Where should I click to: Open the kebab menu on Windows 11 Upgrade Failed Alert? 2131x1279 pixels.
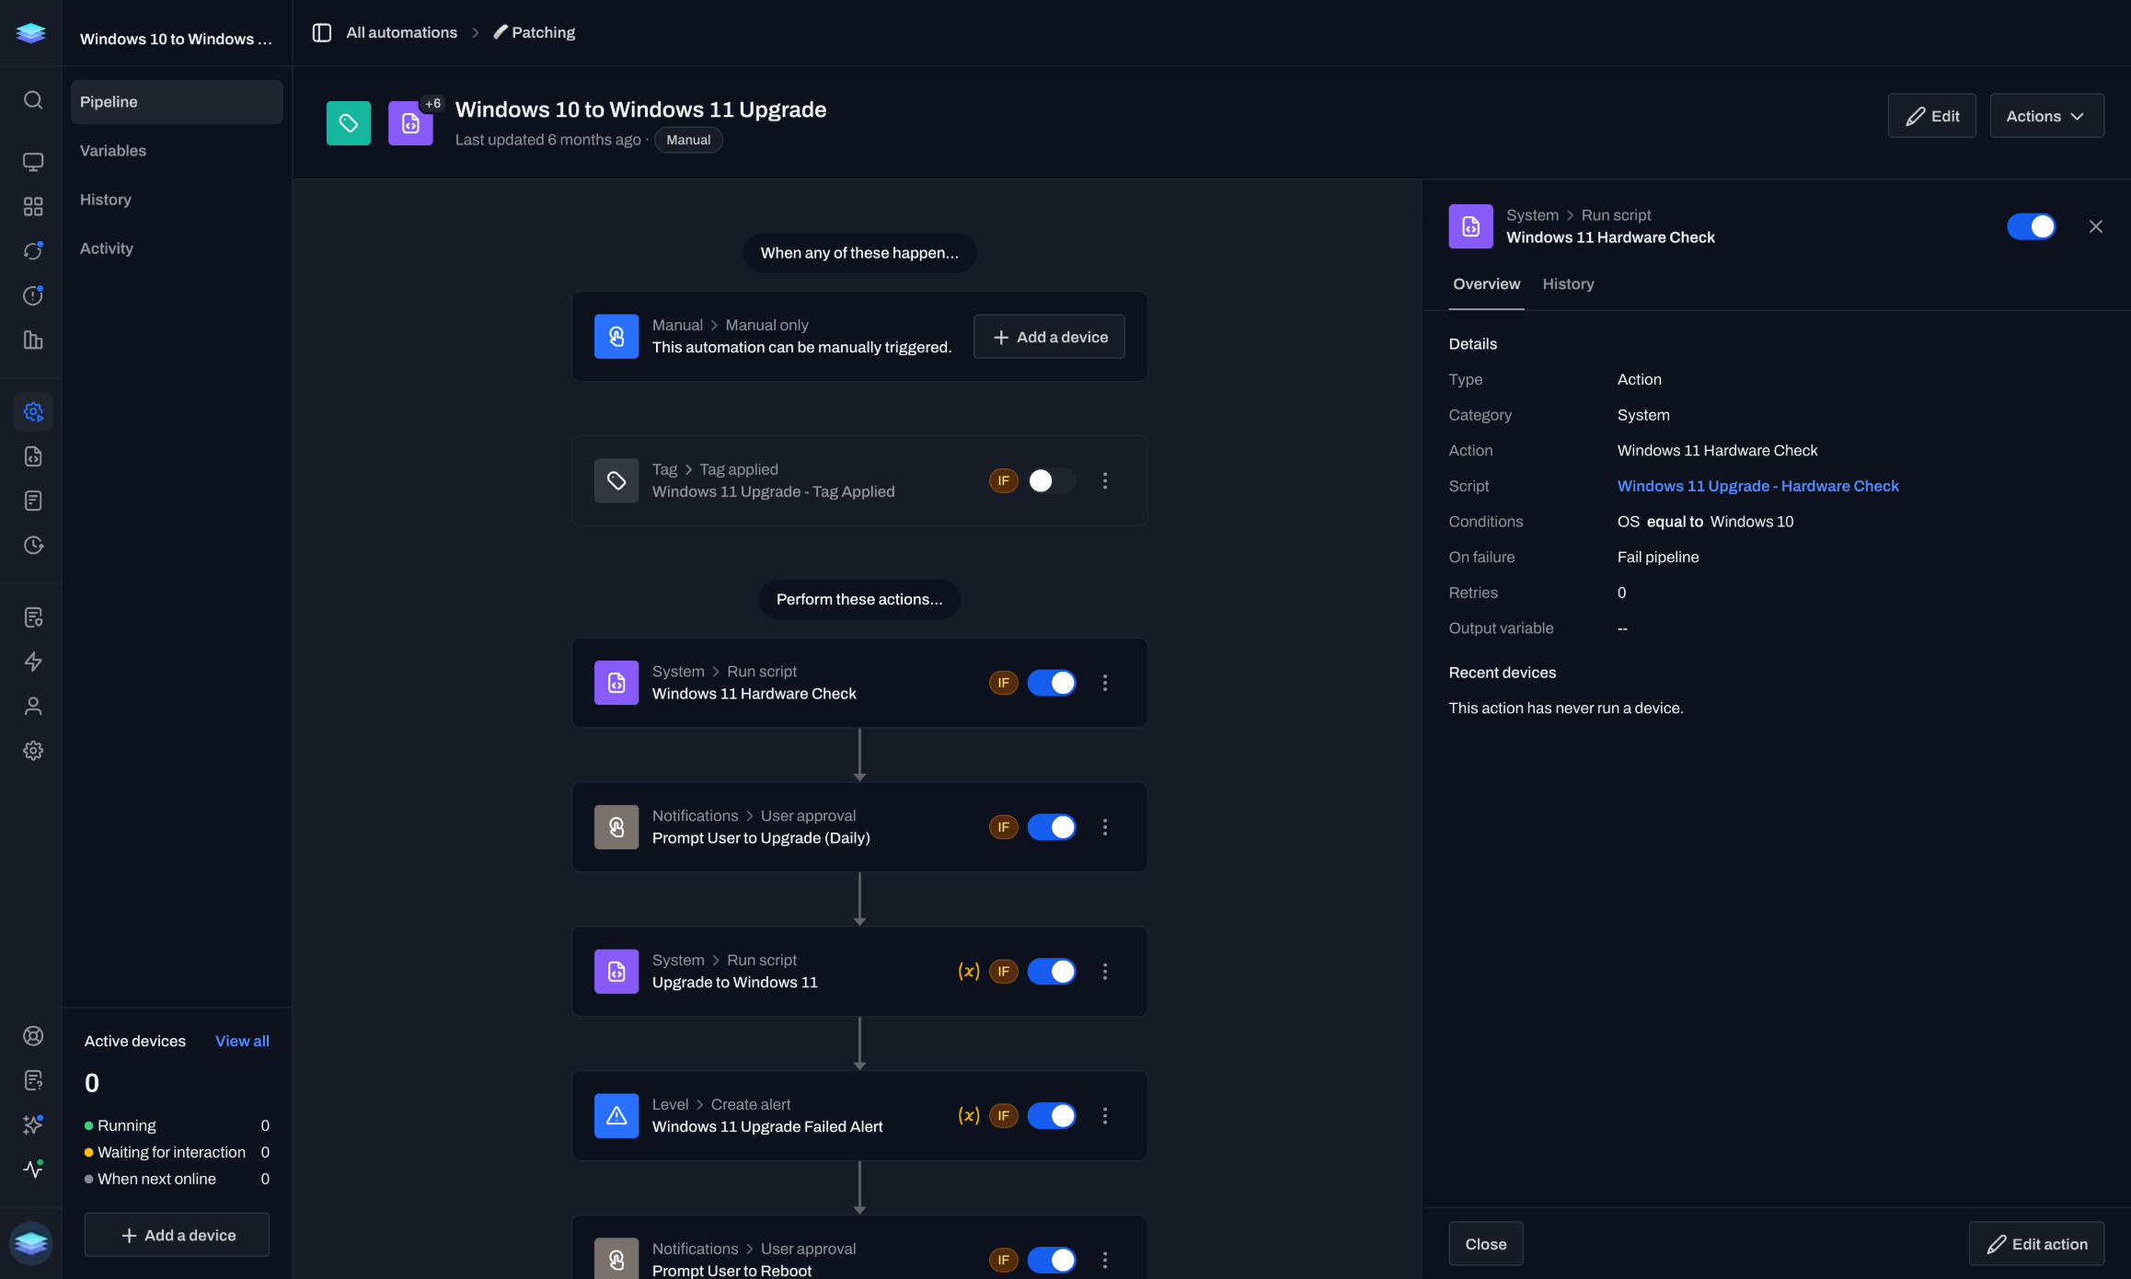(x=1105, y=1116)
